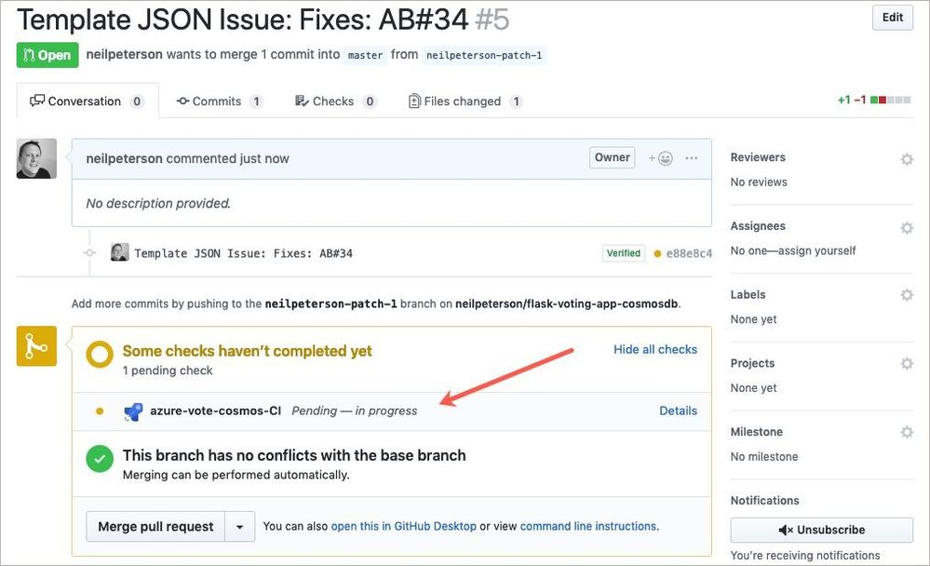This screenshot has width=930, height=566.
Task: Click neilpeterson avatar beside comment
Action: tap(37, 158)
